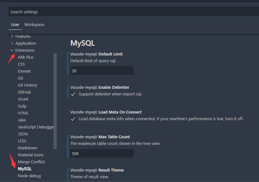
Task: Select MySQL in the extensions list
Action: click(25, 169)
